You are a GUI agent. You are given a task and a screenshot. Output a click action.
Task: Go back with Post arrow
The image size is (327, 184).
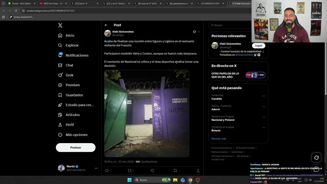coord(106,25)
